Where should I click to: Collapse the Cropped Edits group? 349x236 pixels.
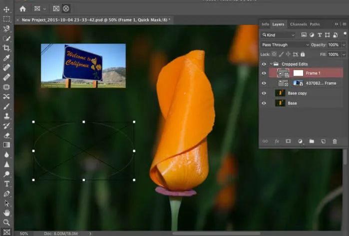point(271,64)
